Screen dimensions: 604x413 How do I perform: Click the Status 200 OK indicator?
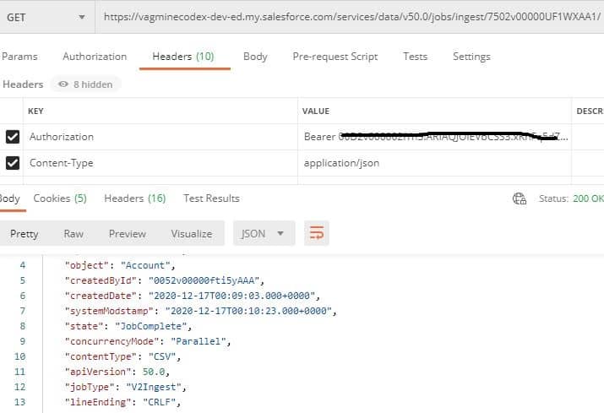571,198
